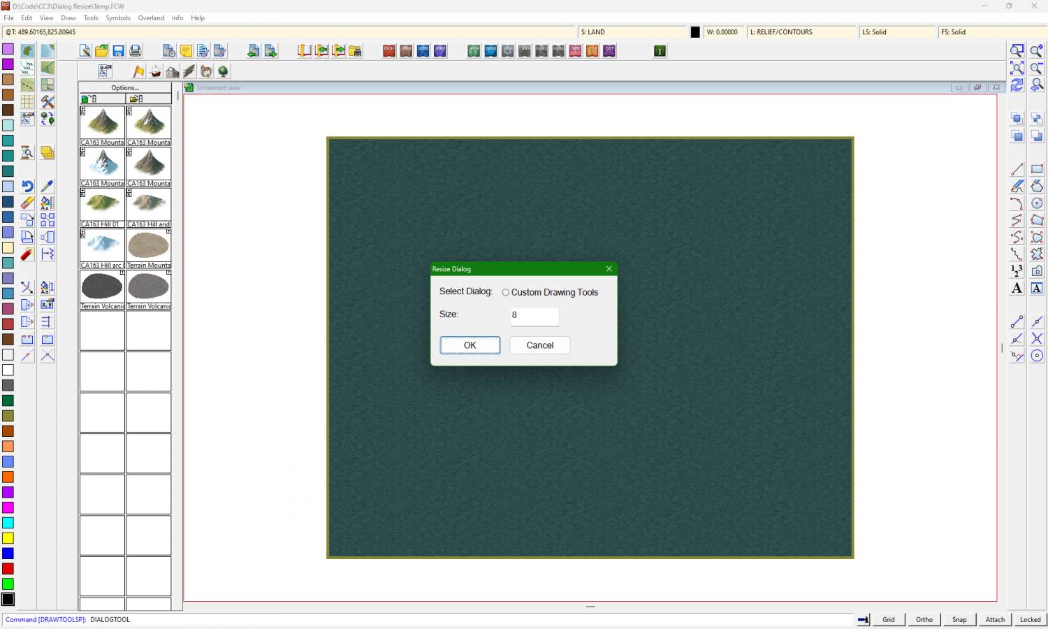This screenshot has height=629, width=1048.
Task: Click the sailing ship symbol catalog icon
Action: click(x=155, y=71)
